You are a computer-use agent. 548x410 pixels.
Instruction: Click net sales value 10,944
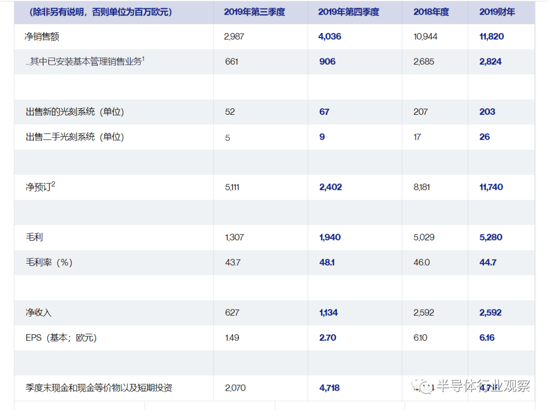pos(425,37)
